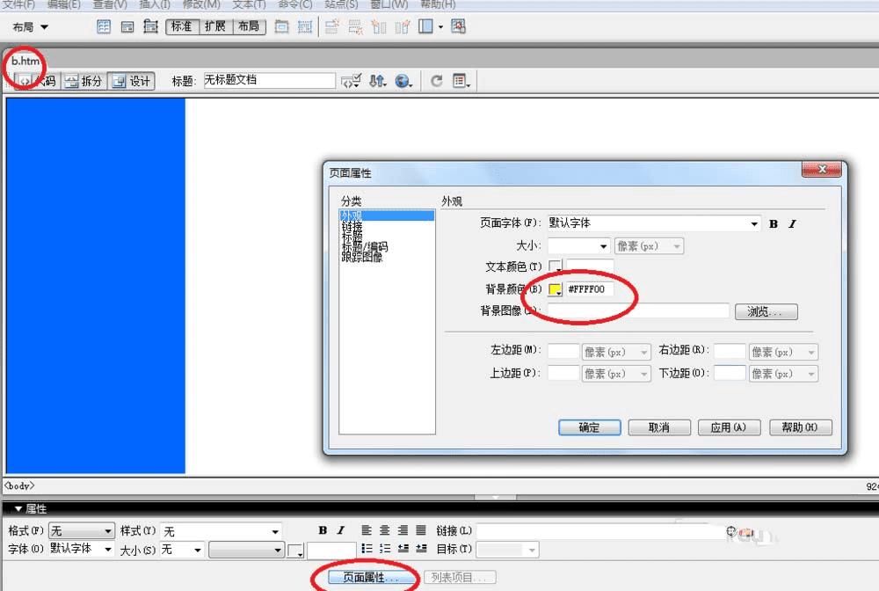Click the 确定 OK button
Viewport: 879px width, 591px height.
(589, 427)
